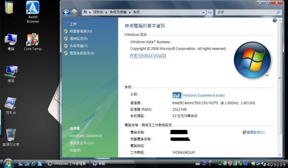
Task: Click 變更設定(C) change settings link
Action: pos(256,132)
